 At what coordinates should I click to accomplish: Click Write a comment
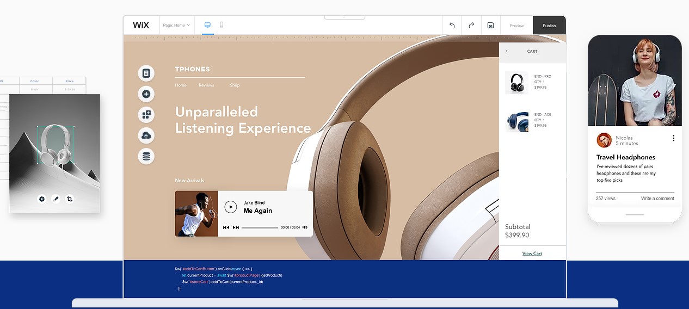tap(657, 199)
